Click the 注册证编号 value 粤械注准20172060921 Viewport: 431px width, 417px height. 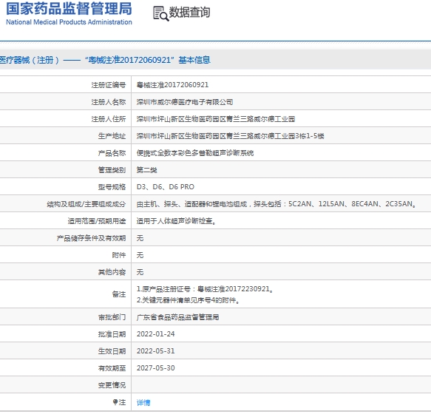pyautogui.click(x=172, y=85)
